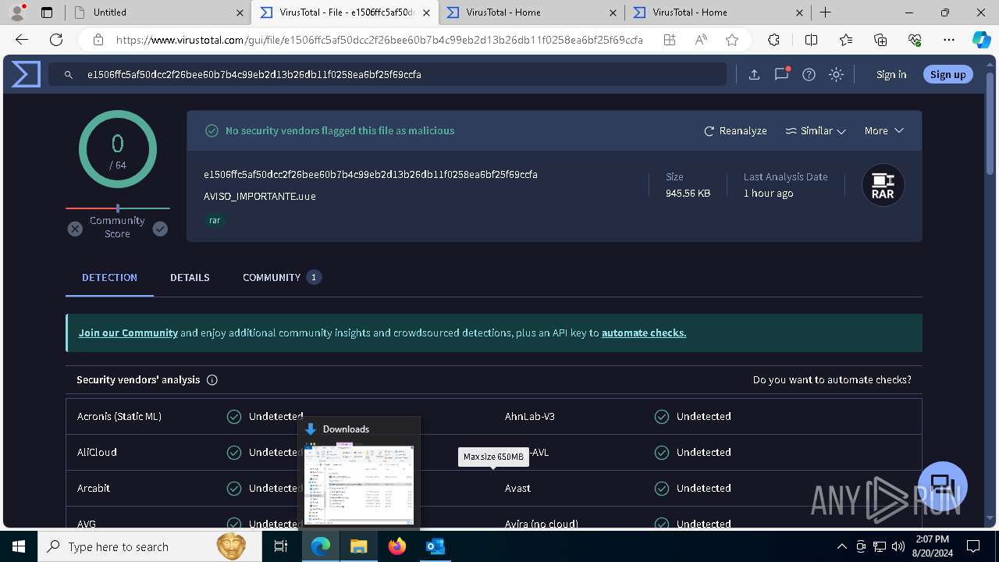Screen dimensions: 999x562
Task: Click the Acronis (Static ML) vendor name
Action: (119, 417)
